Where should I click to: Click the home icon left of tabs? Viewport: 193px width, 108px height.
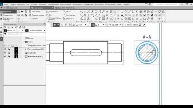pos(1,8)
